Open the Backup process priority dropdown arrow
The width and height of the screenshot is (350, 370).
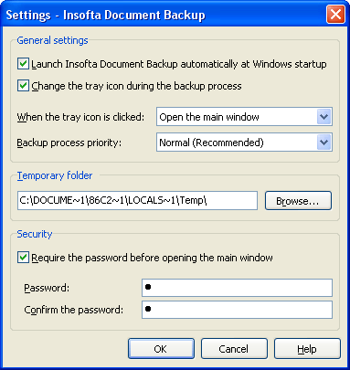[323, 143]
